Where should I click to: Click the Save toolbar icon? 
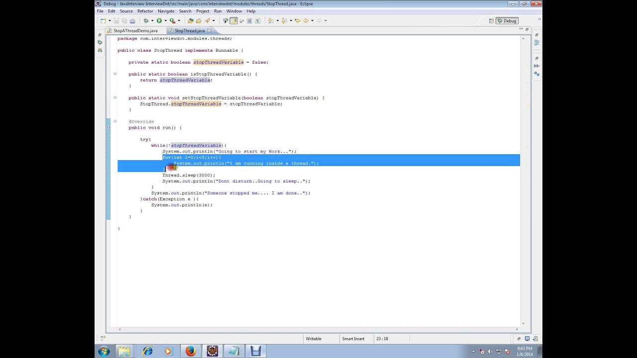point(116,20)
